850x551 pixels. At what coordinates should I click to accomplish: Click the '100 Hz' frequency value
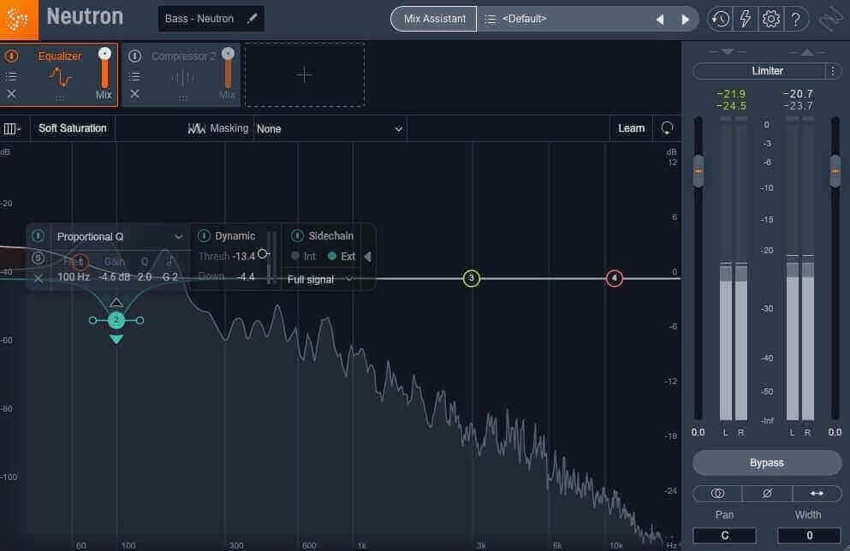pos(74,277)
